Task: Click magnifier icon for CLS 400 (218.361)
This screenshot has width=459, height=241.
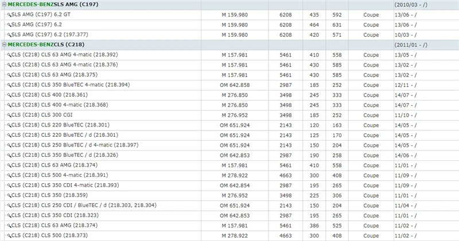Action: (x=9, y=95)
